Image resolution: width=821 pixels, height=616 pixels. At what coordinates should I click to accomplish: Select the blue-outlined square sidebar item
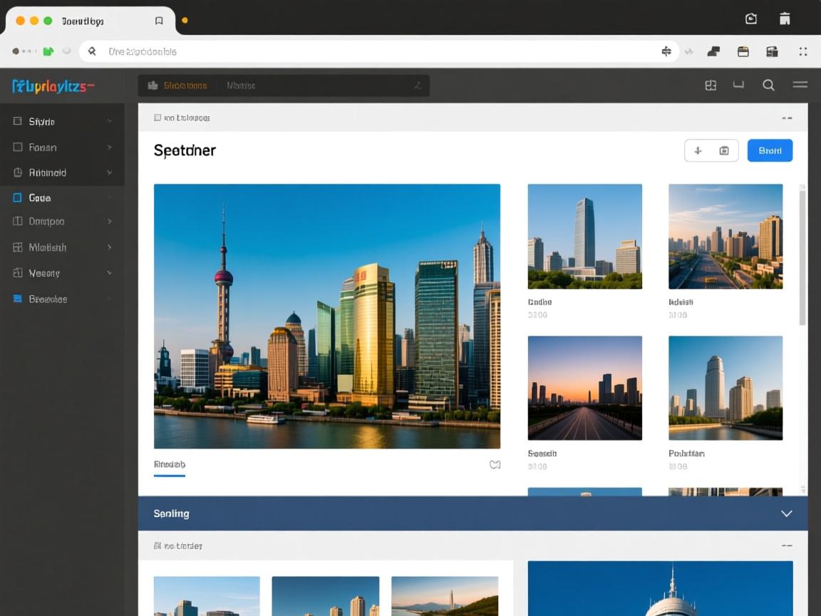(18, 197)
